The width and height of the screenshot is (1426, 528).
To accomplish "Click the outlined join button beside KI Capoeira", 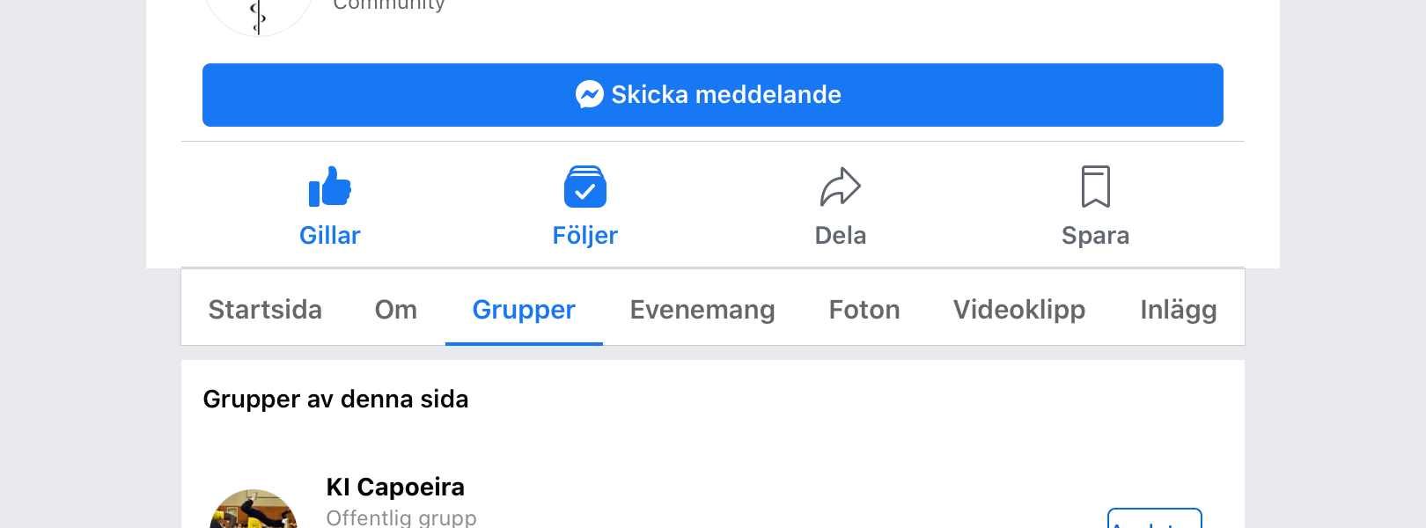I will [1155, 518].
